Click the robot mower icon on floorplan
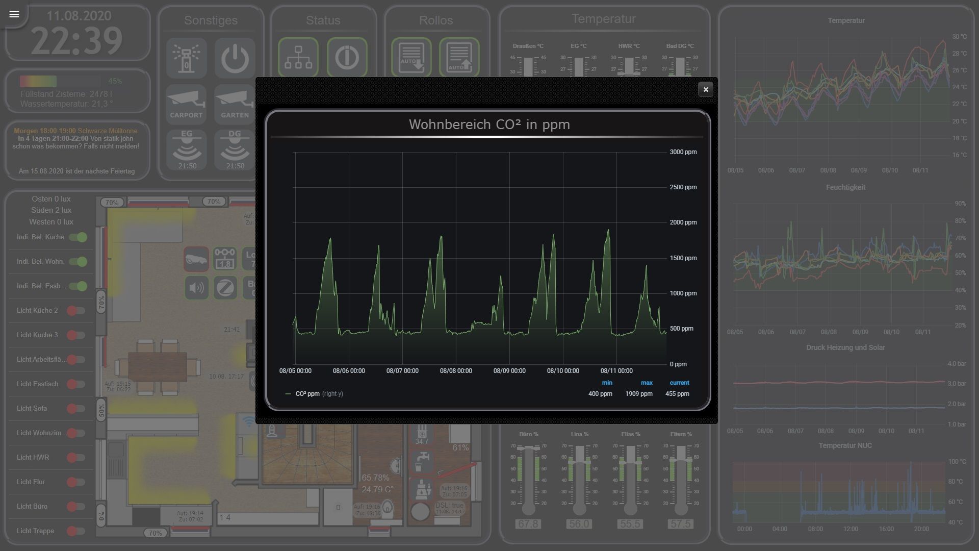Screen dimensions: 979x551 point(196,259)
